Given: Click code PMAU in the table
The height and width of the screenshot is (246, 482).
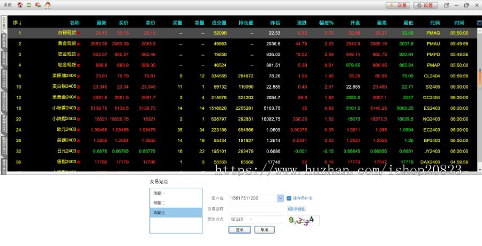Looking at the screenshot, I should pos(433,44).
